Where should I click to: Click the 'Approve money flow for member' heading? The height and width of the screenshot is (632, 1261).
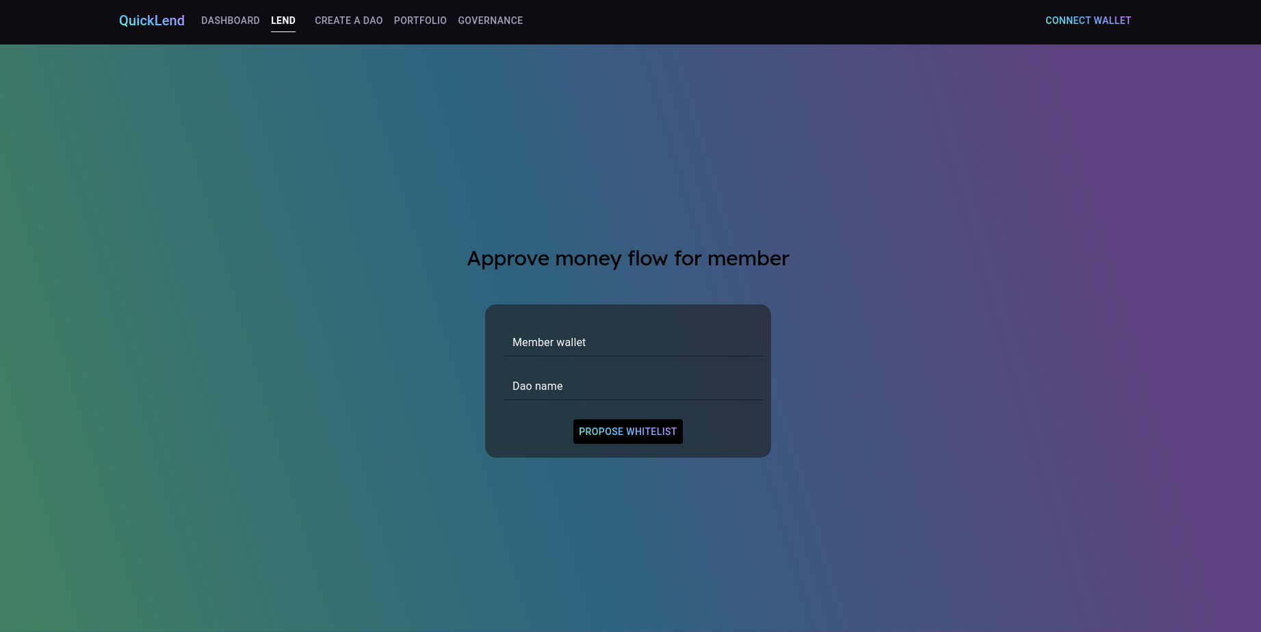tap(628, 259)
